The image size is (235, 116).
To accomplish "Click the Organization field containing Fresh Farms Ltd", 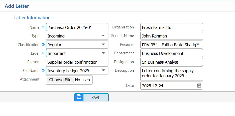I will tap(171, 27).
